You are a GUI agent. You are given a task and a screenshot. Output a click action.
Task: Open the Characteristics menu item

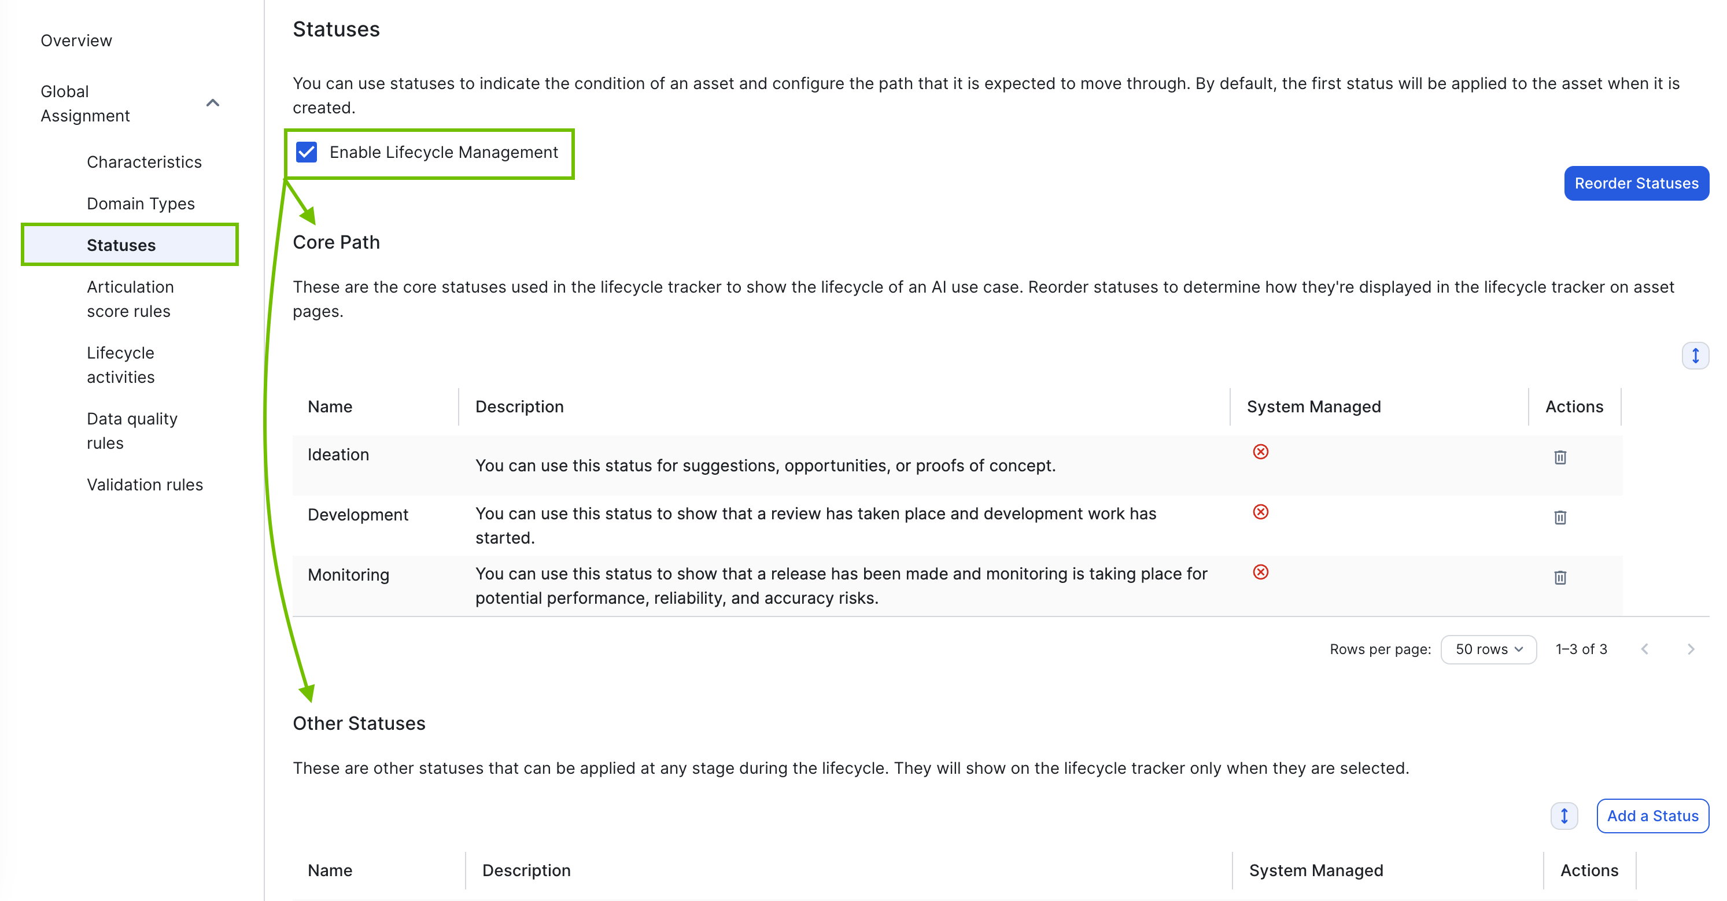(144, 163)
